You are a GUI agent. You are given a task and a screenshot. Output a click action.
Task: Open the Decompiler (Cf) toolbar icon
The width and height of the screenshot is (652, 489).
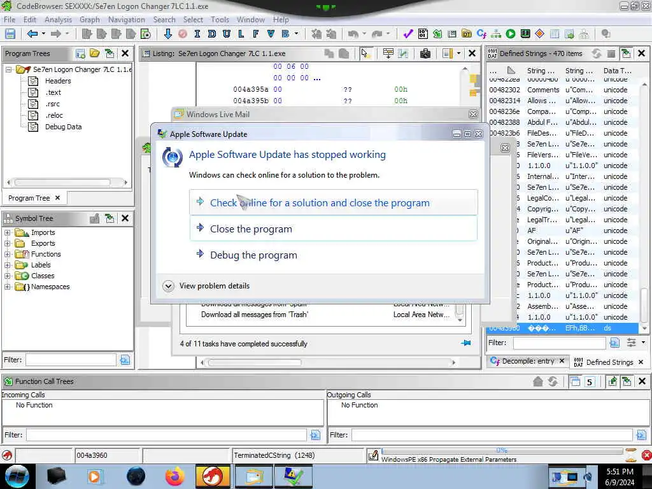[481, 34]
